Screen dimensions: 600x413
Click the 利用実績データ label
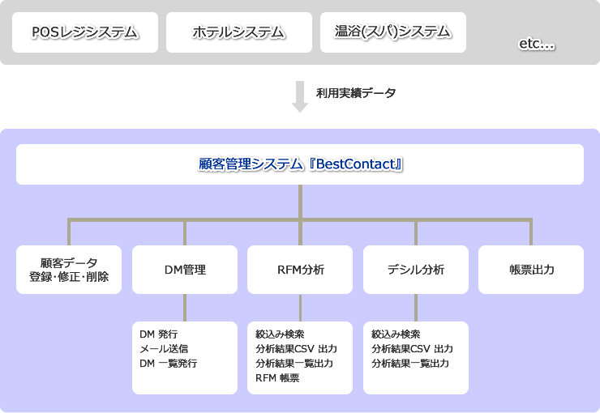(x=356, y=93)
